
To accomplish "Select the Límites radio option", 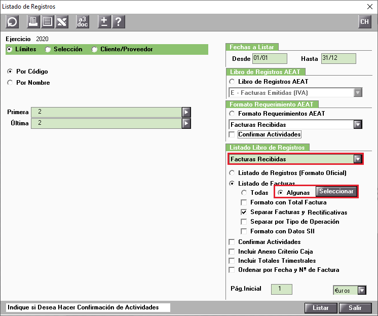I will 10,49.
